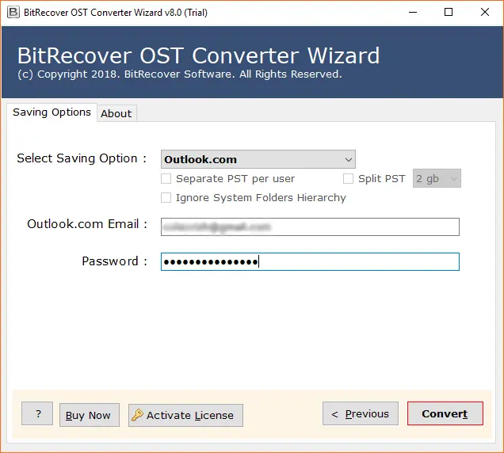
Task: Open the Select Saving Option dropdown
Action: tap(258, 159)
